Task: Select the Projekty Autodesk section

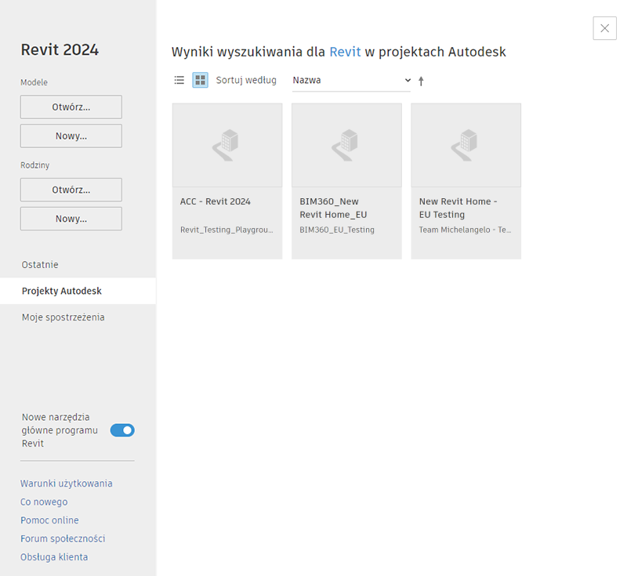Action: (x=78, y=291)
